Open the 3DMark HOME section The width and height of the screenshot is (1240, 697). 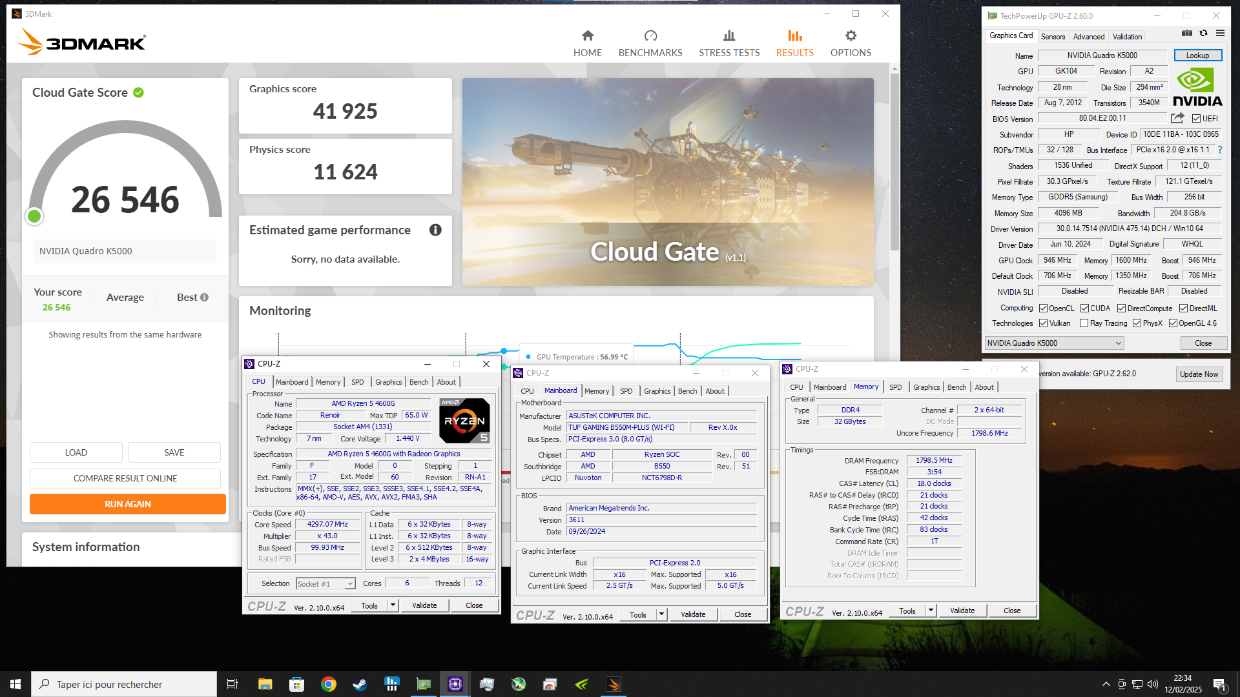(x=587, y=43)
